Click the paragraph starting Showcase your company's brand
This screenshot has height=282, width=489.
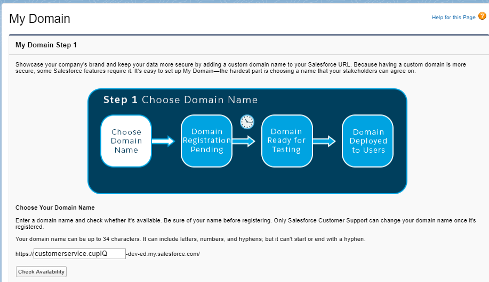coord(241,68)
